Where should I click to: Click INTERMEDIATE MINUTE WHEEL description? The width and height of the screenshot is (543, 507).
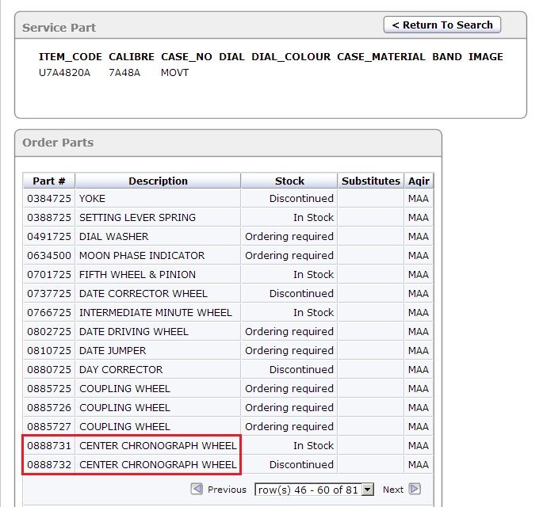click(x=155, y=313)
